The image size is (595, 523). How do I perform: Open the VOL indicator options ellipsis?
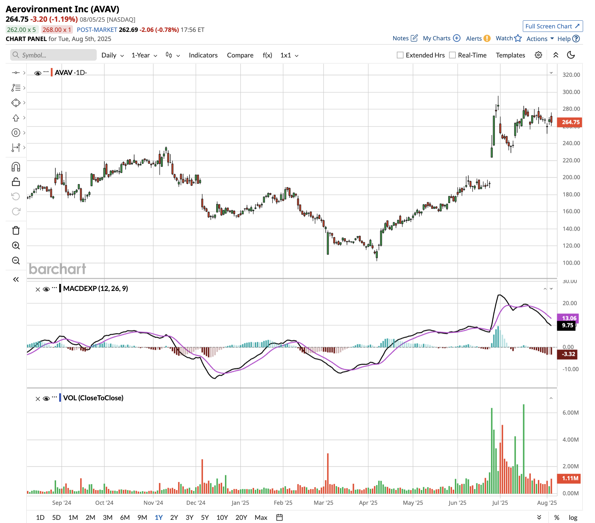pos(54,397)
